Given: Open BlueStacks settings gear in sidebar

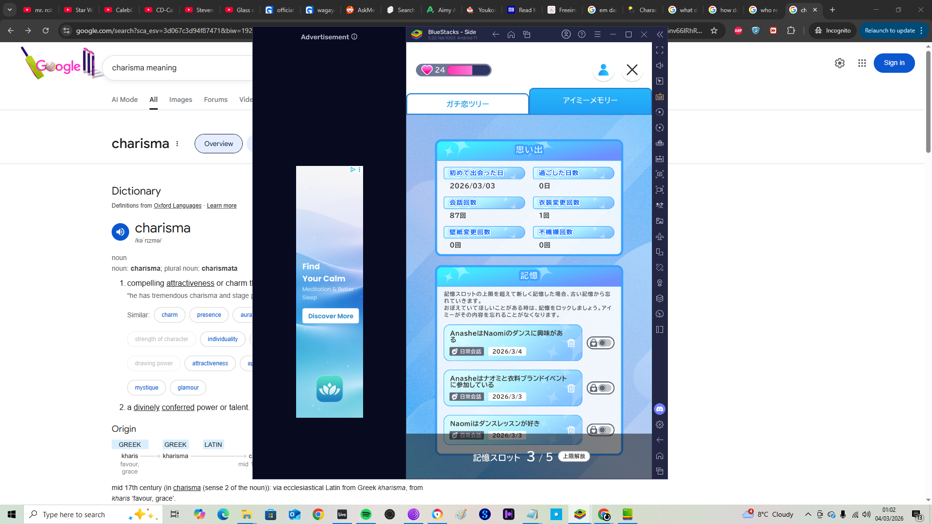Looking at the screenshot, I should click(x=659, y=425).
